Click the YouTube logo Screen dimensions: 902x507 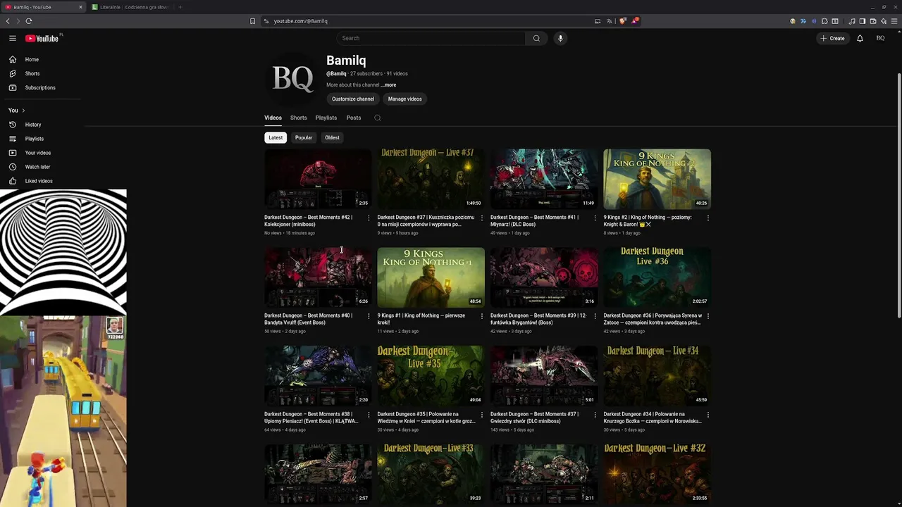point(42,38)
